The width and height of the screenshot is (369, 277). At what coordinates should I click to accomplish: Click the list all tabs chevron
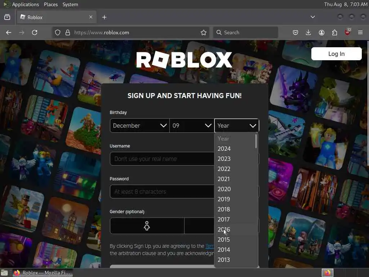(x=313, y=17)
